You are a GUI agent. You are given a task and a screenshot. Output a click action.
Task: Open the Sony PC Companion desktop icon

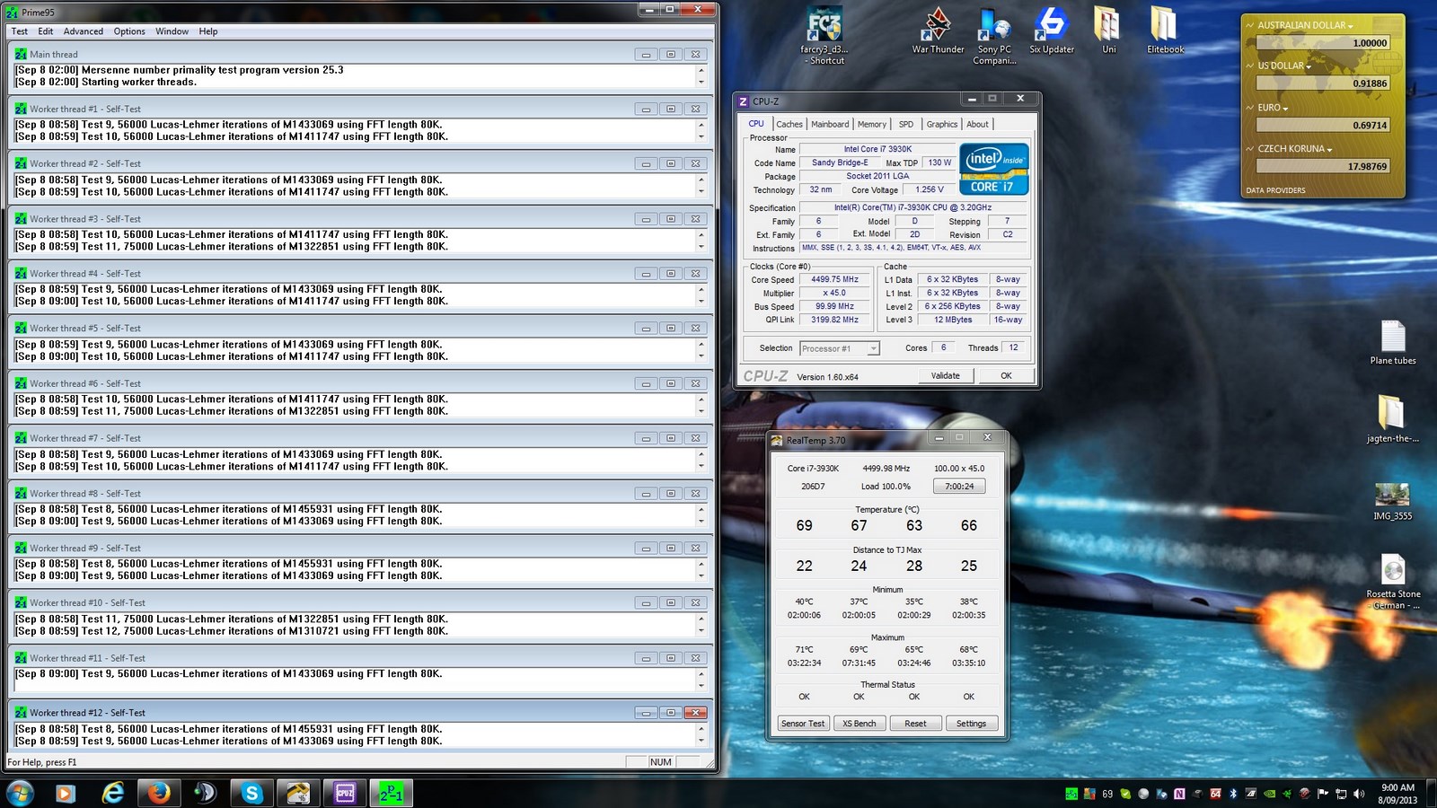tap(994, 36)
